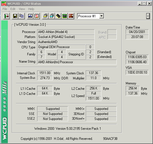153x144 pixels.
Task: Maximize the WCPUID window
Action: click(x=144, y=4)
